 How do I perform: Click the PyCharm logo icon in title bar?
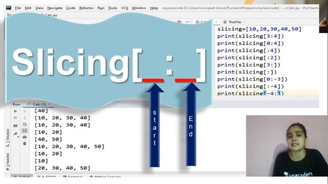[9, 8]
